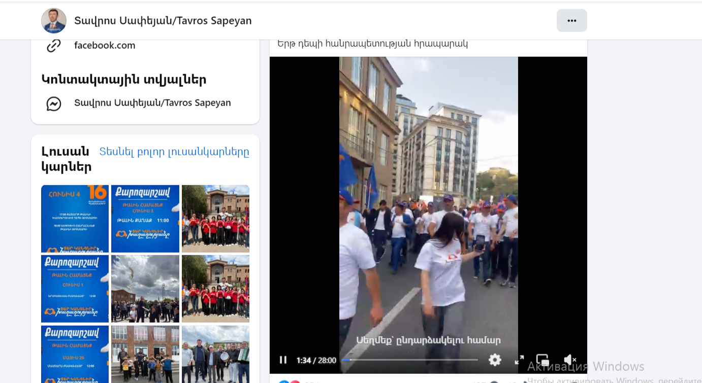Screen dimensions: 702x383
Task: Open the three-dot page options menu
Action: point(572,20)
